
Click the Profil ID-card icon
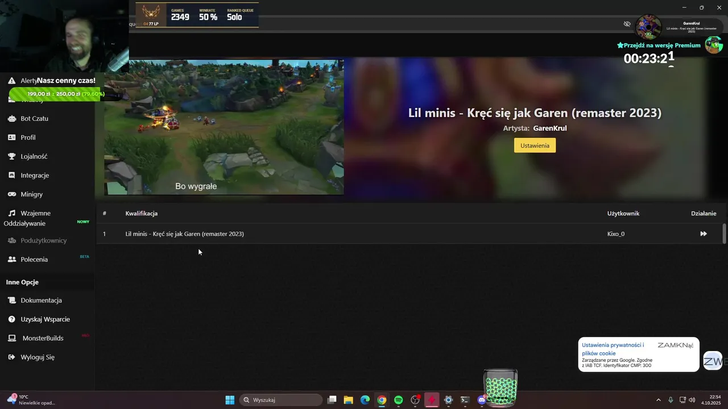tap(11, 137)
